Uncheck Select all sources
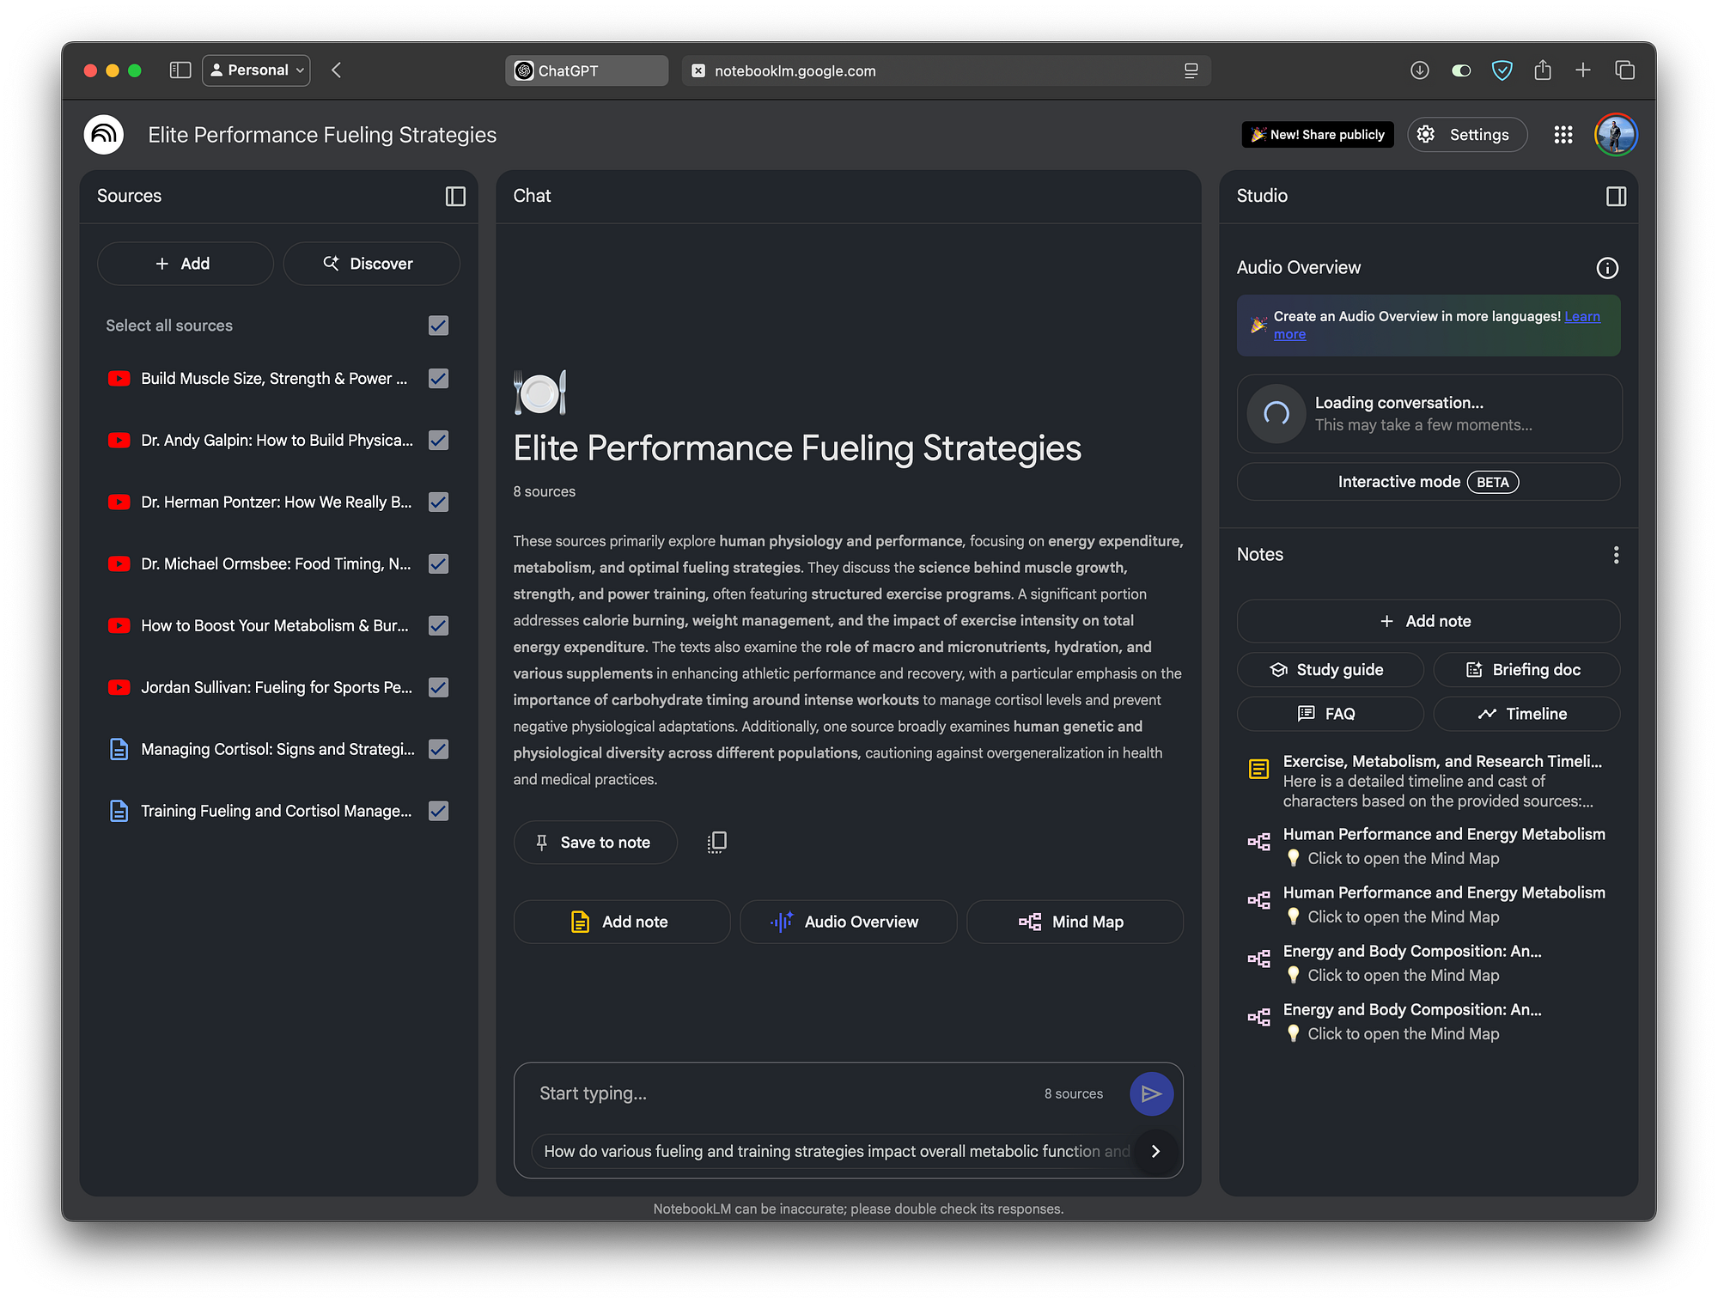The image size is (1718, 1303). click(x=438, y=326)
